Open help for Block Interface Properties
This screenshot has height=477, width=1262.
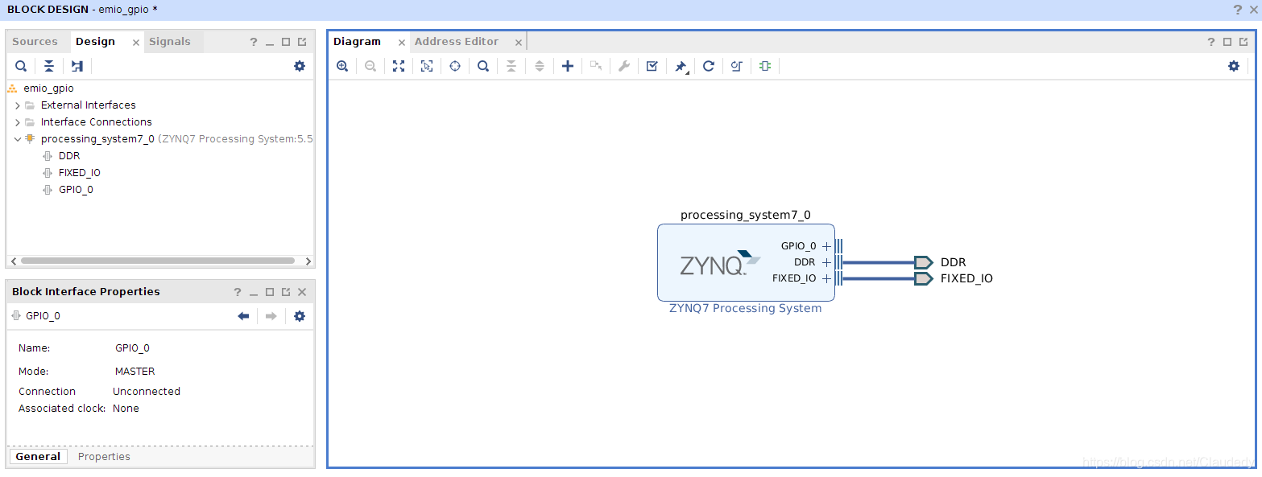pos(238,292)
